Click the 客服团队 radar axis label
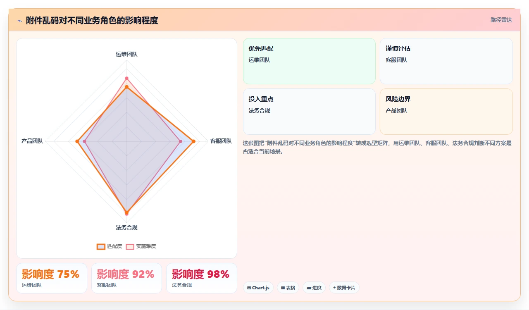This screenshot has width=529, height=310. click(221, 141)
